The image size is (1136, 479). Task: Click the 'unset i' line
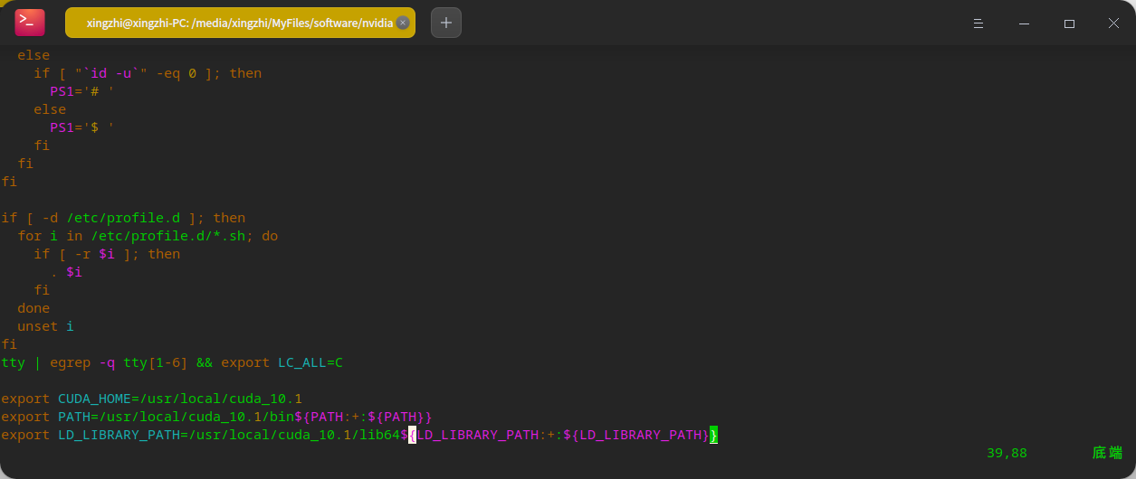tap(45, 326)
